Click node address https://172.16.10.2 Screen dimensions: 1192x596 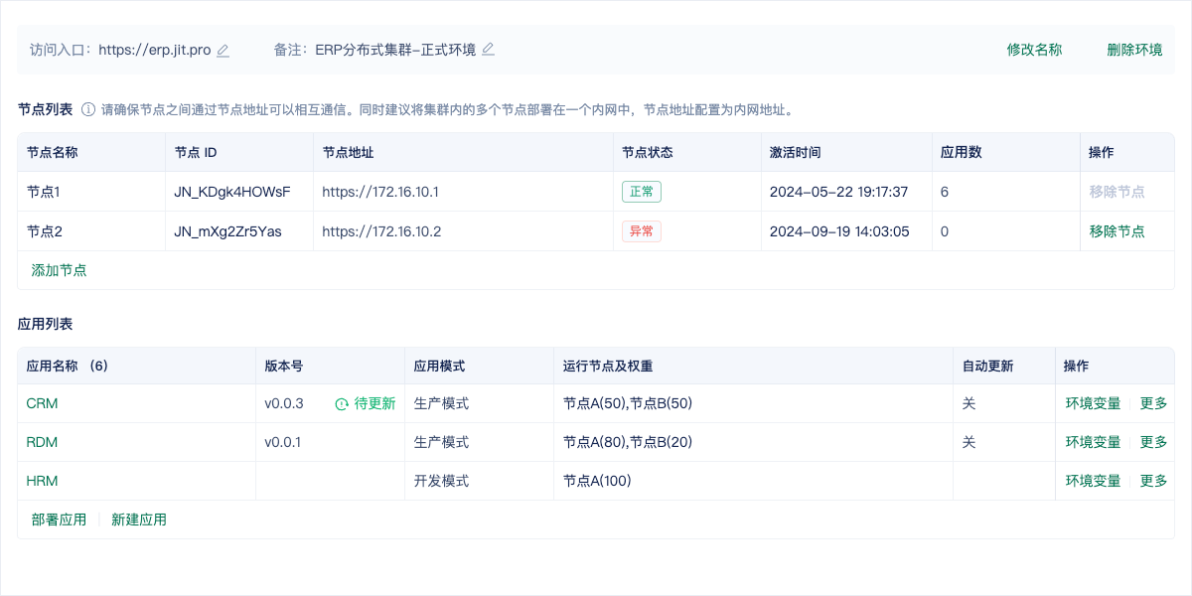(x=381, y=231)
